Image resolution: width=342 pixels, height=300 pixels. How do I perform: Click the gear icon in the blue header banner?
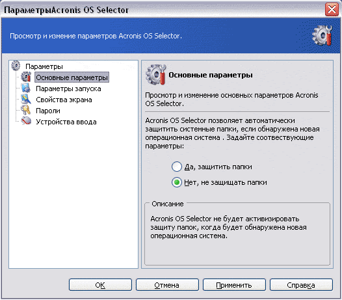click(322, 35)
